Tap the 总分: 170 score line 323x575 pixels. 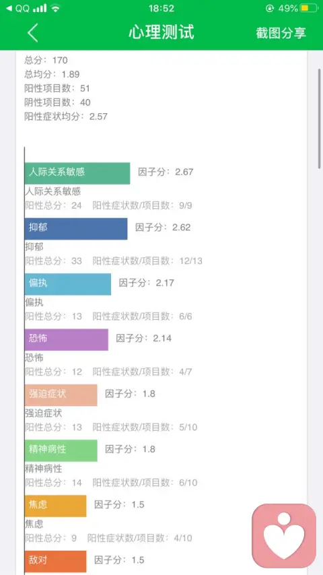tap(46, 60)
